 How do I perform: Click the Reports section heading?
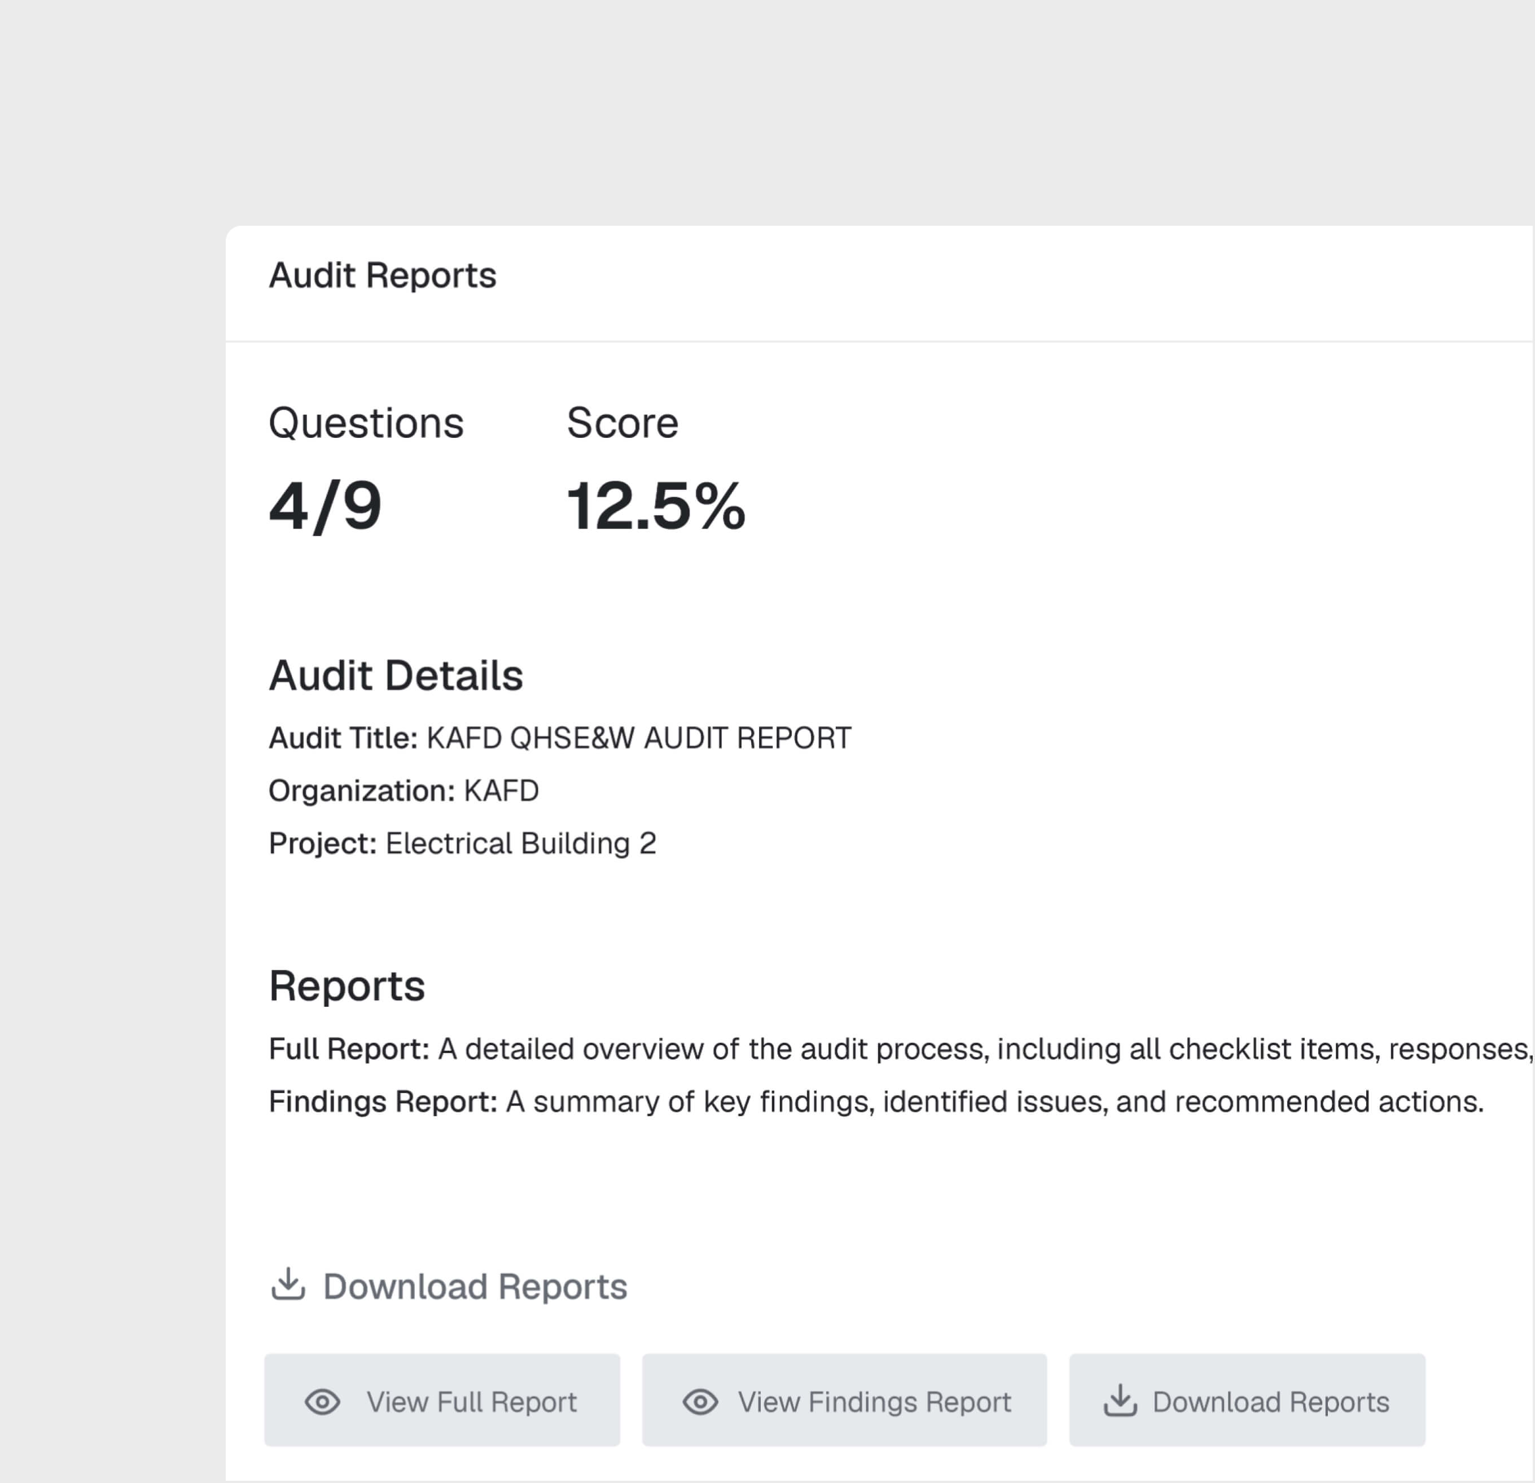click(x=347, y=986)
